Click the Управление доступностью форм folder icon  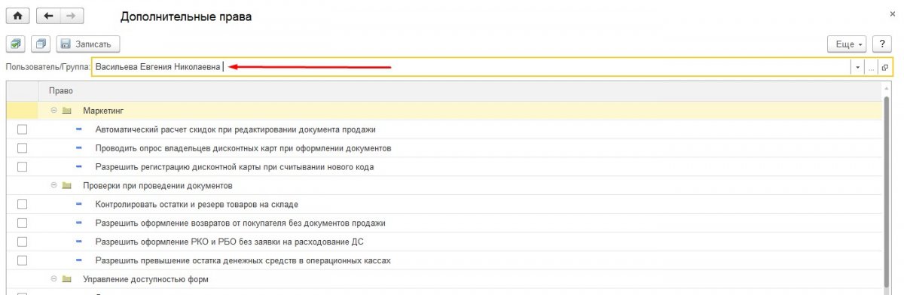(67, 279)
